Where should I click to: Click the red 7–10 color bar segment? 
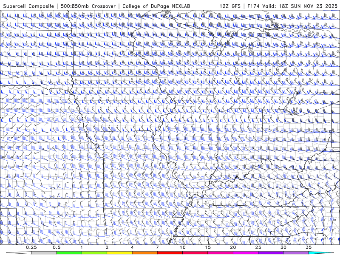170,253
